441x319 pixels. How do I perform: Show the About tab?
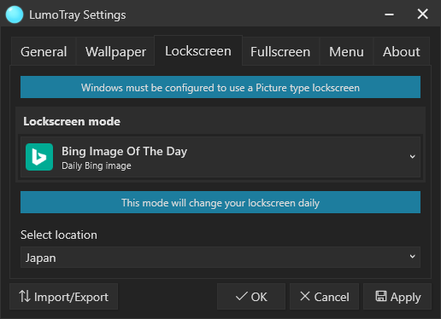[402, 51]
